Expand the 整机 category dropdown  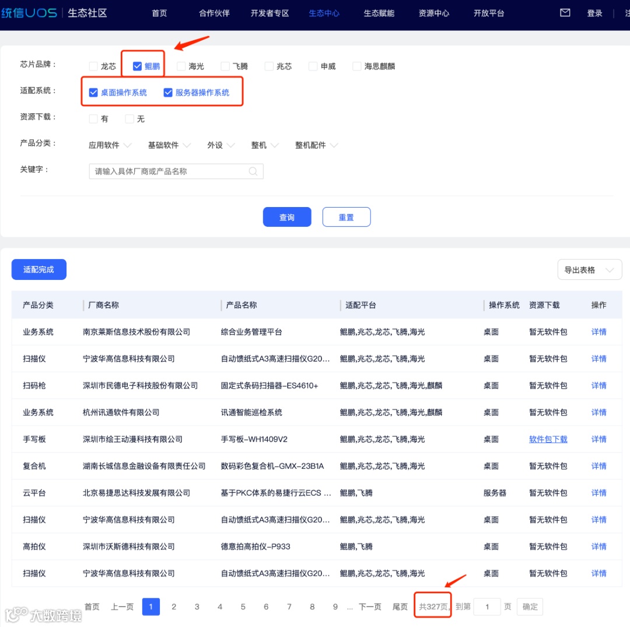(264, 145)
